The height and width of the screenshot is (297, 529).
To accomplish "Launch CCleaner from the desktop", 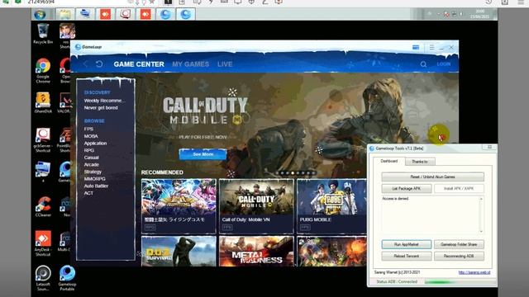I will point(43,206).
